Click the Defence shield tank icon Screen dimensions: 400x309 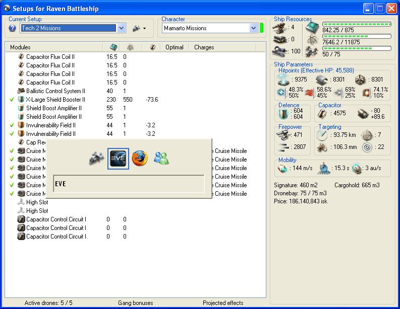click(x=283, y=114)
